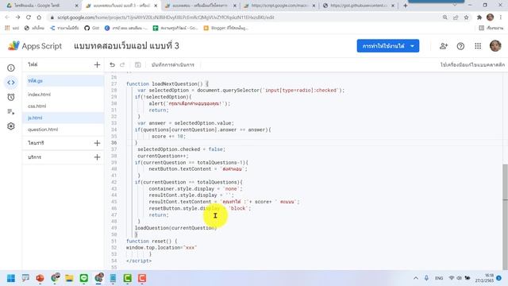Go back in browser history
The image size is (508, 286).
7,17
